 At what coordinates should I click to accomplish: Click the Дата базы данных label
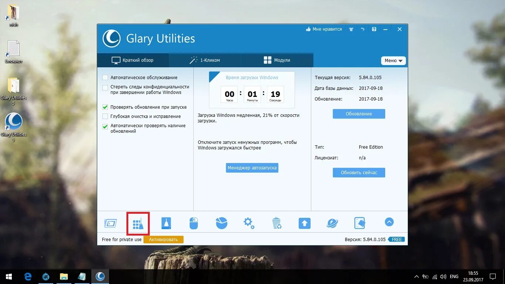click(x=334, y=88)
